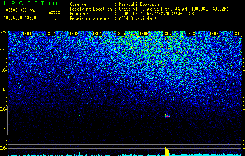
Task: Click the observer name Masayuki Kobayashi
Action: pos(140,4)
